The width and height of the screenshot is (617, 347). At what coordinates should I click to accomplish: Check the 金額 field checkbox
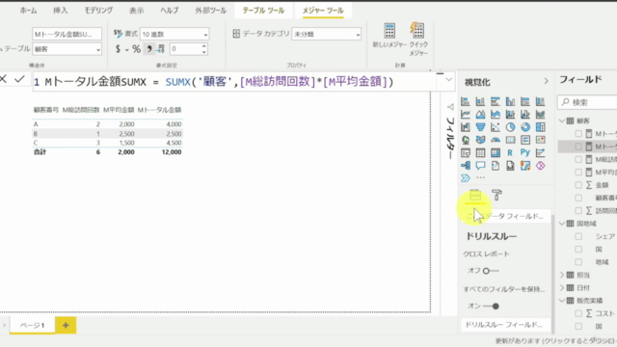578,185
